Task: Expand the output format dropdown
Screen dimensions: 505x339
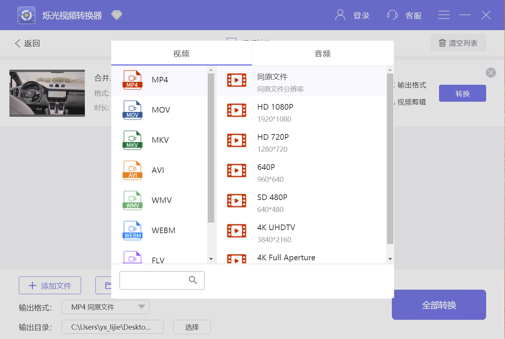Action: (x=141, y=307)
